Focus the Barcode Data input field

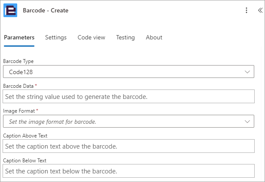129,96
